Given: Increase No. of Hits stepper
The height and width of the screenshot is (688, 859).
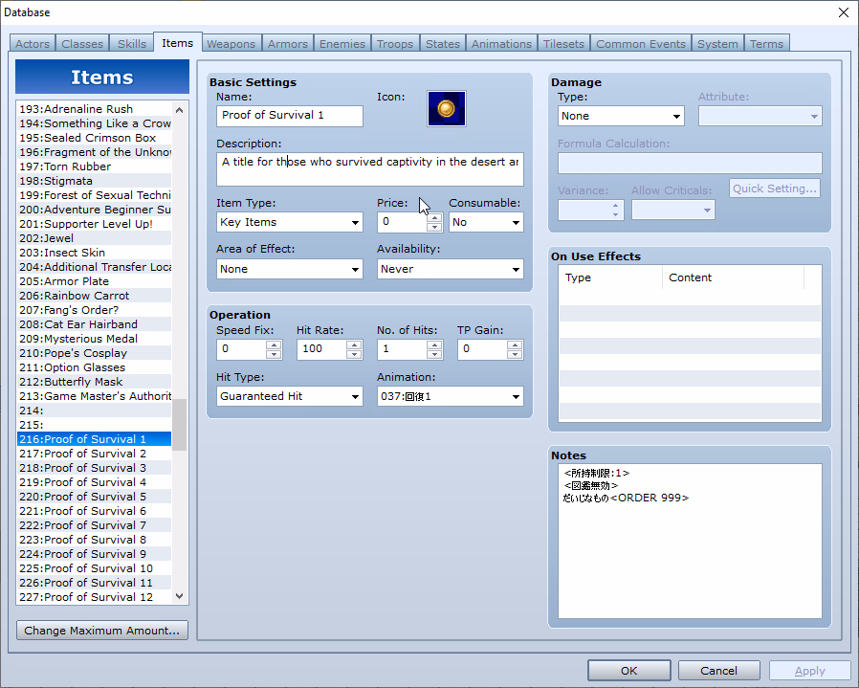Looking at the screenshot, I should pyautogui.click(x=434, y=344).
